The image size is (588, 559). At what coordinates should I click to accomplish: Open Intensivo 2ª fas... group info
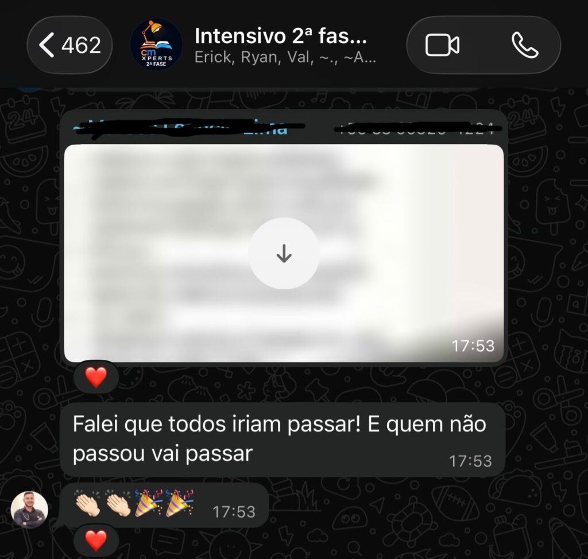point(280,36)
